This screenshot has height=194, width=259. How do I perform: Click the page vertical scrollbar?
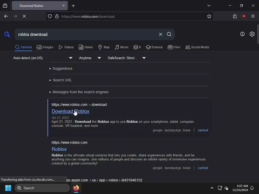tap(258, 34)
